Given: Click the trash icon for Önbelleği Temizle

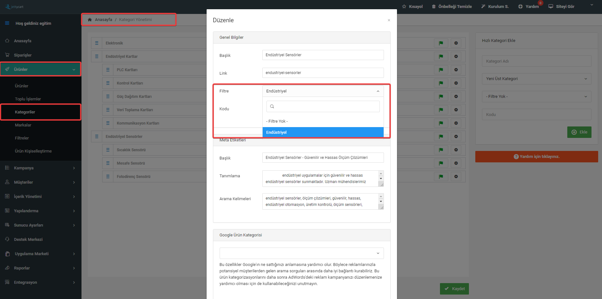Looking at the screenshot, I should [434, 6].
